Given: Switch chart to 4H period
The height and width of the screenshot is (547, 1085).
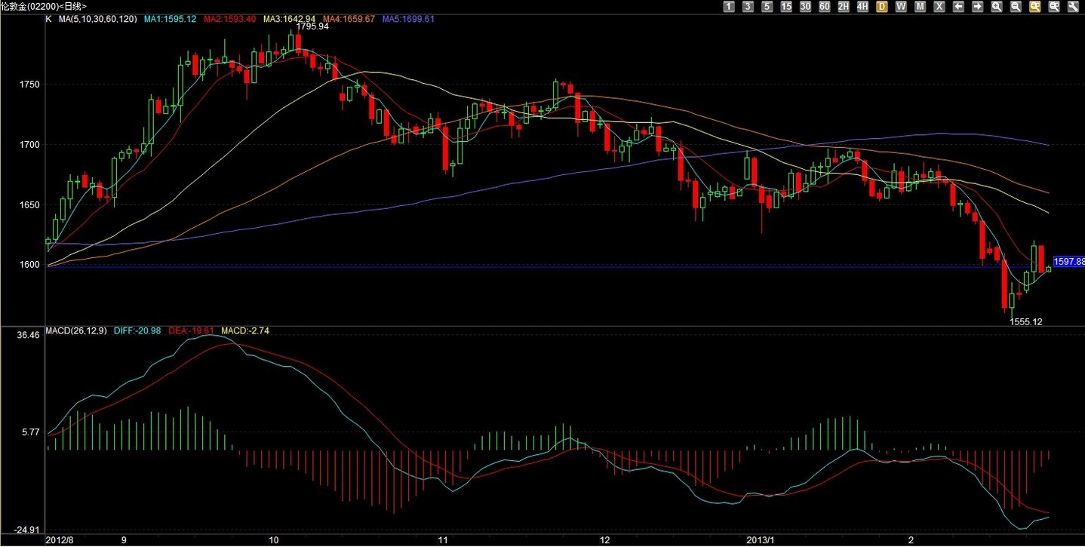Looking at the screenshot, I should pos(862,6).
